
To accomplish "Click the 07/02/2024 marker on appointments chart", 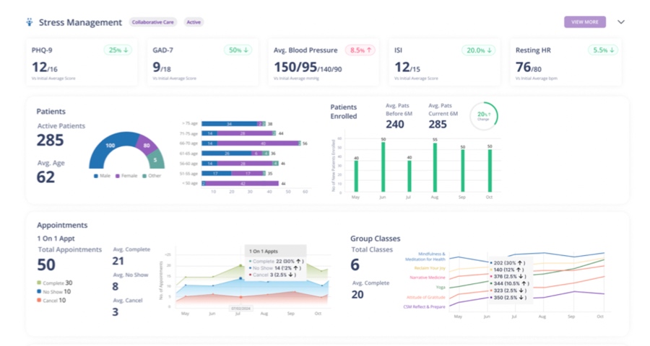I will coord(240,308).
